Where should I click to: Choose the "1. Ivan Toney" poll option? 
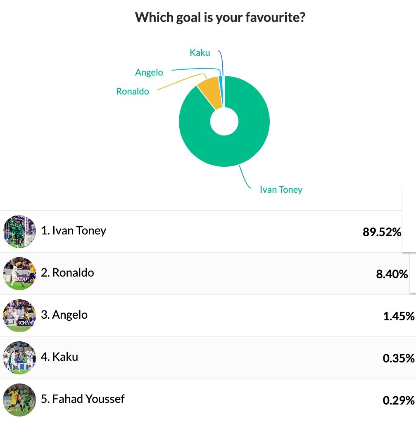pyautogui.click(x=74, y=230)
